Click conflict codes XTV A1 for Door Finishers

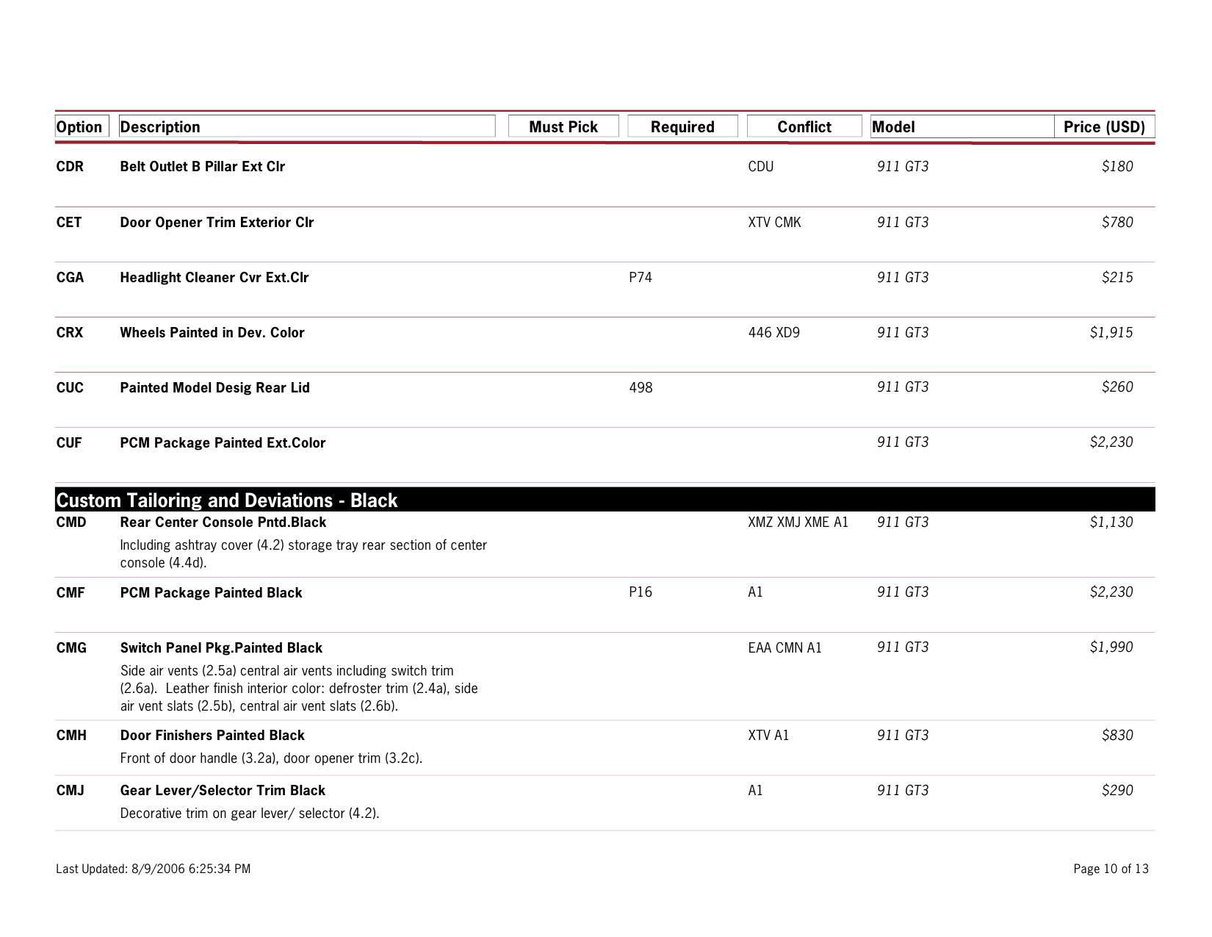click(768, 736)
